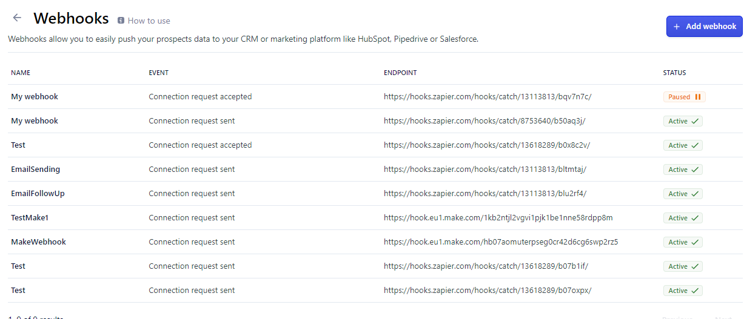Click the event cell of the TestMake1 row
Viewport: 744px width, 319px height.
192,218
